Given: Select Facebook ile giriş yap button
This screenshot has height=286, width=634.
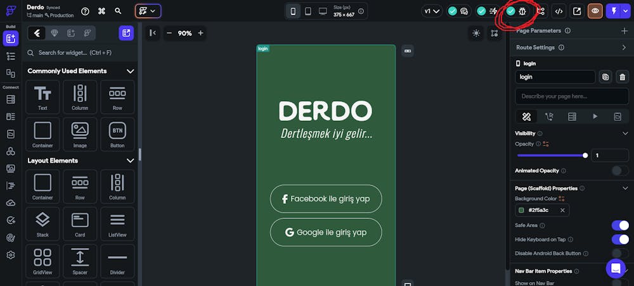Looking at the screenshot, I should coord(326,199).
